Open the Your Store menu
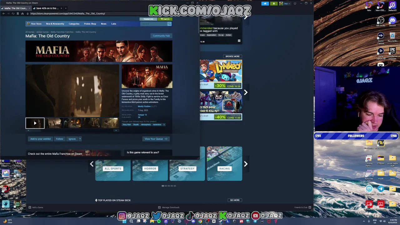 point(34,24)
